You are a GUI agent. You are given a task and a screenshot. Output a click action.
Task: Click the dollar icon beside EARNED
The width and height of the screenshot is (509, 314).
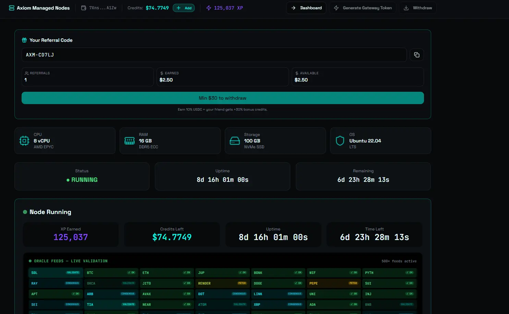click(x=162, y=73)
